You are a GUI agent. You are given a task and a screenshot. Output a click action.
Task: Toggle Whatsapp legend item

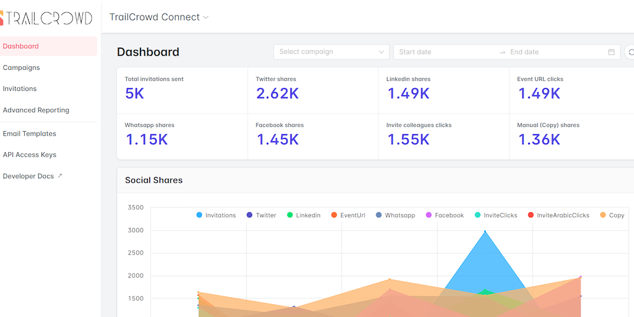pyautogui.click(x=395, y=215)
